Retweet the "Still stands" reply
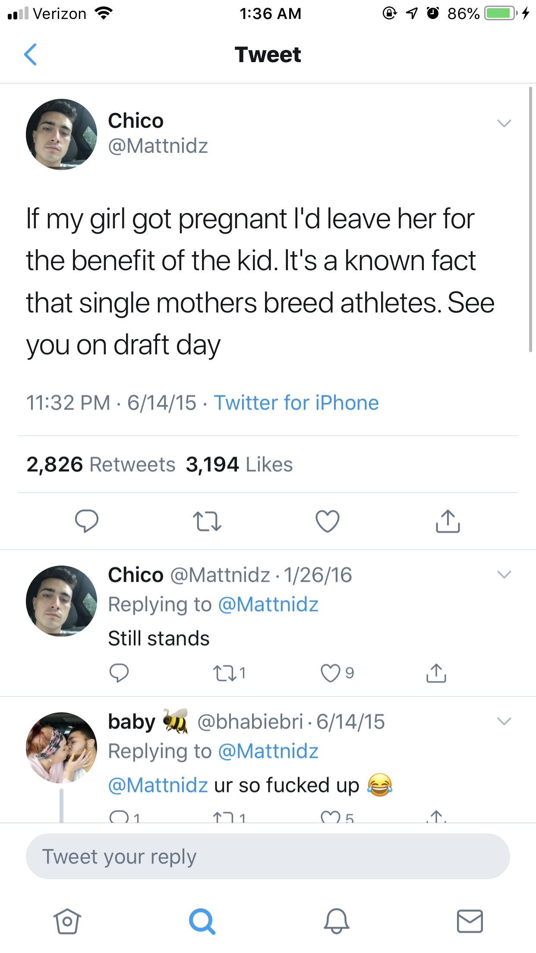This screenshot has height=953, width=536. 225,673
